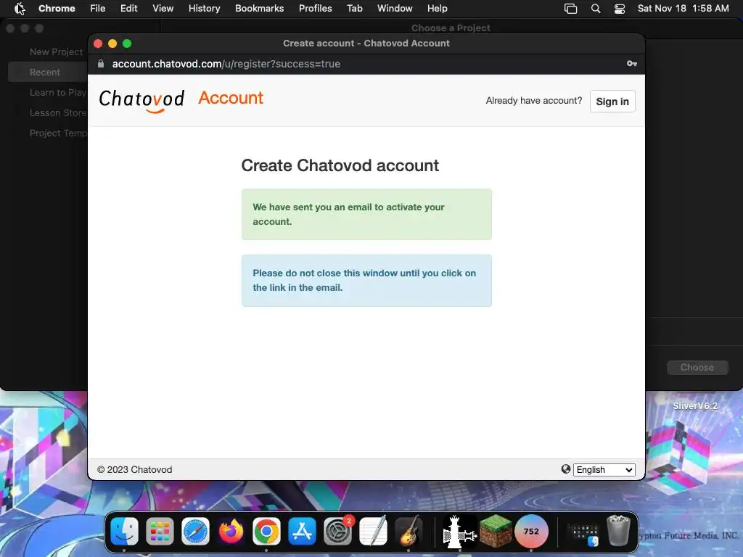Screen dimensions: 743x557
Task: Select Learn to Play in GarageBand sidebar
Action: pyautogui.click(x=58, y=92)
